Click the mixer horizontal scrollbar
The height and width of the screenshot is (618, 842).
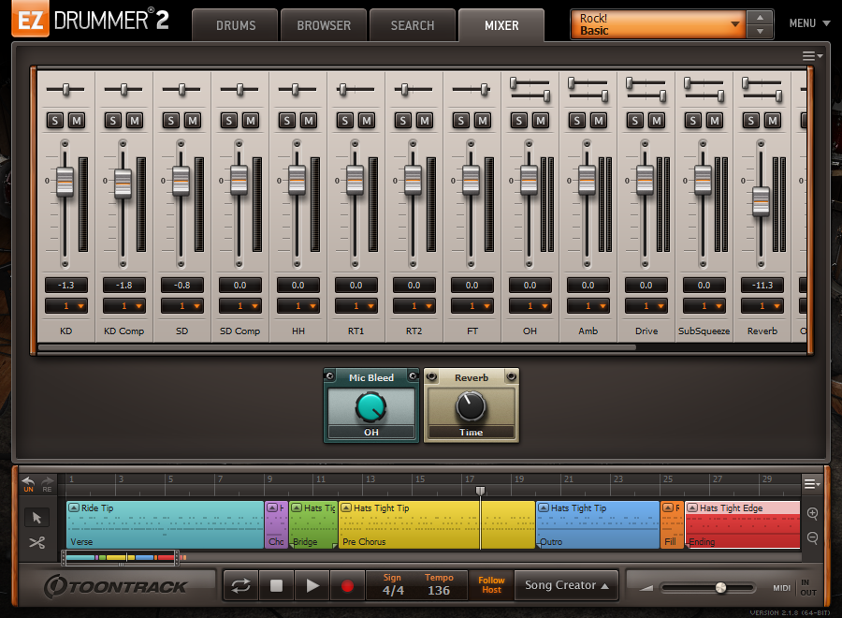coord(337,347)
